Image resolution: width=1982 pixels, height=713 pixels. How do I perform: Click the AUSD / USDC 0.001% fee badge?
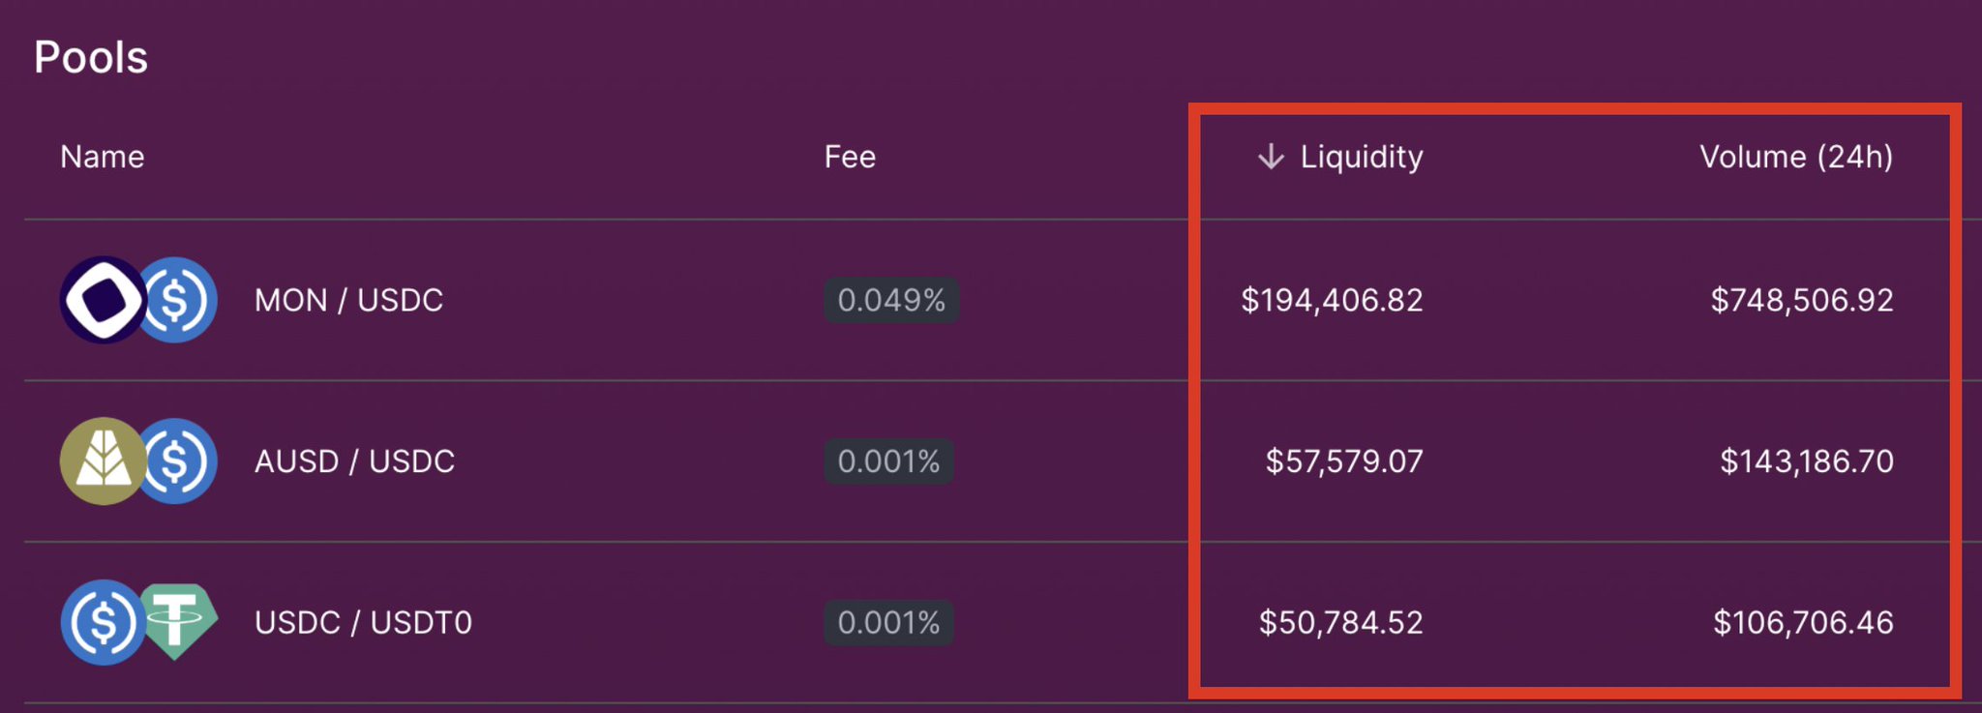pos(888,461)
